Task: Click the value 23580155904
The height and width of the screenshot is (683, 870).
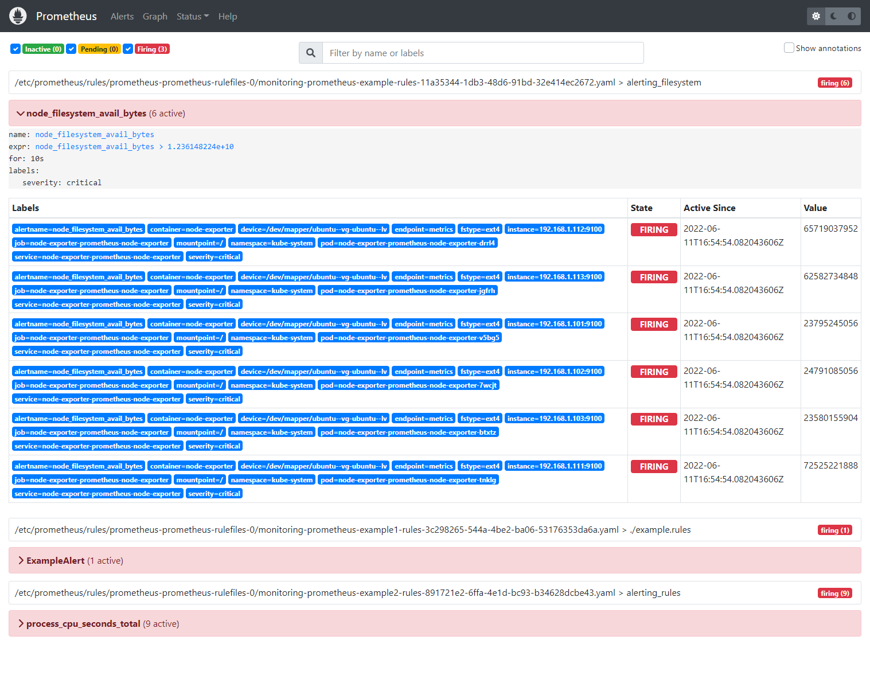Action: pos(830,417)
